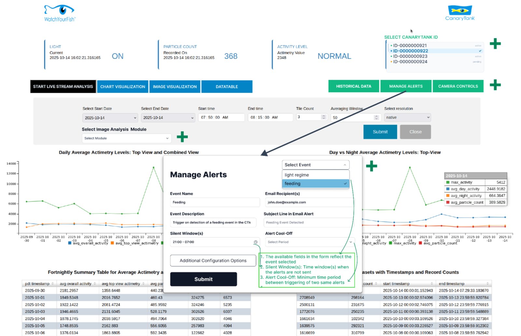The image size is (521, 336).
Task: Sort by start timestamp column sort icon
Action: pos(432,284)
